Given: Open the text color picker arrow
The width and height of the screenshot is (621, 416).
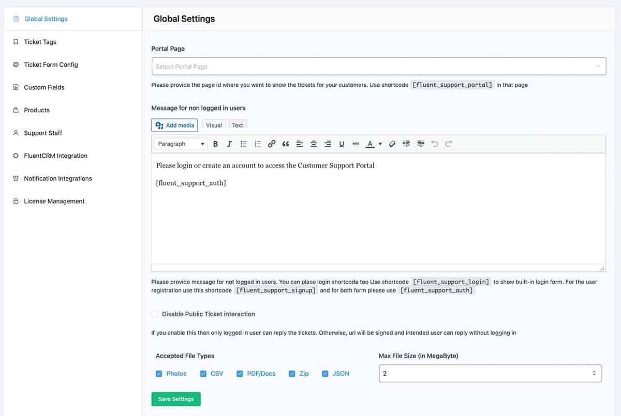Looking at the screenshot, I should click(380, 144).
